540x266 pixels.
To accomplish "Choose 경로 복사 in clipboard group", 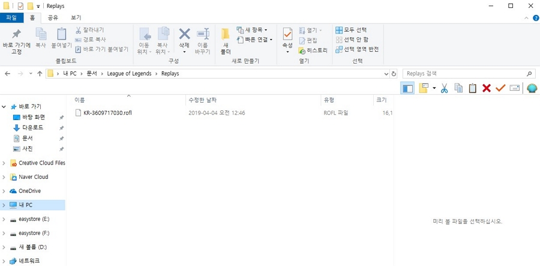I will tap(90, 40).
